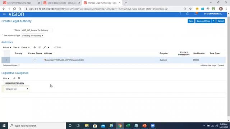This screenshot has height=129, width=230.
Task: Launch Excel from the taskbar
Action: pyautogui.click(x=128, y=126)
